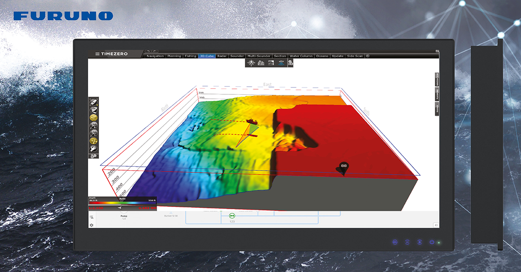Click the Auto label on depth scale
This screenshot has width=521, height=272.
122,198
